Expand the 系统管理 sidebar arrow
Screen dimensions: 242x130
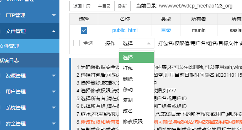pyautogui.click(x=54, y=108)
